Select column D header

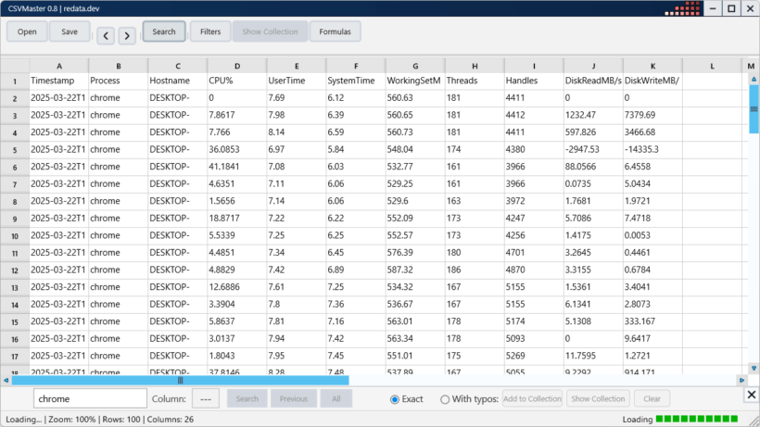236,66
